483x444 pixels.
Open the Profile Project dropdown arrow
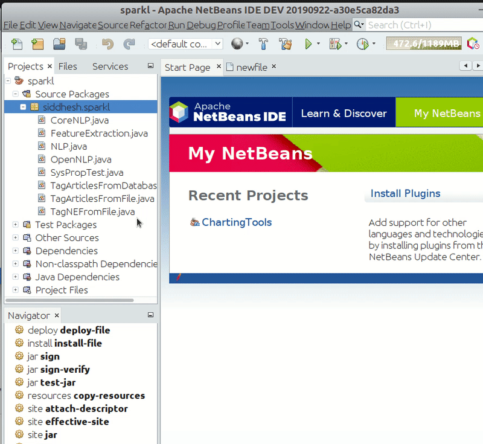pyautogui.click(x=374, y=43)
